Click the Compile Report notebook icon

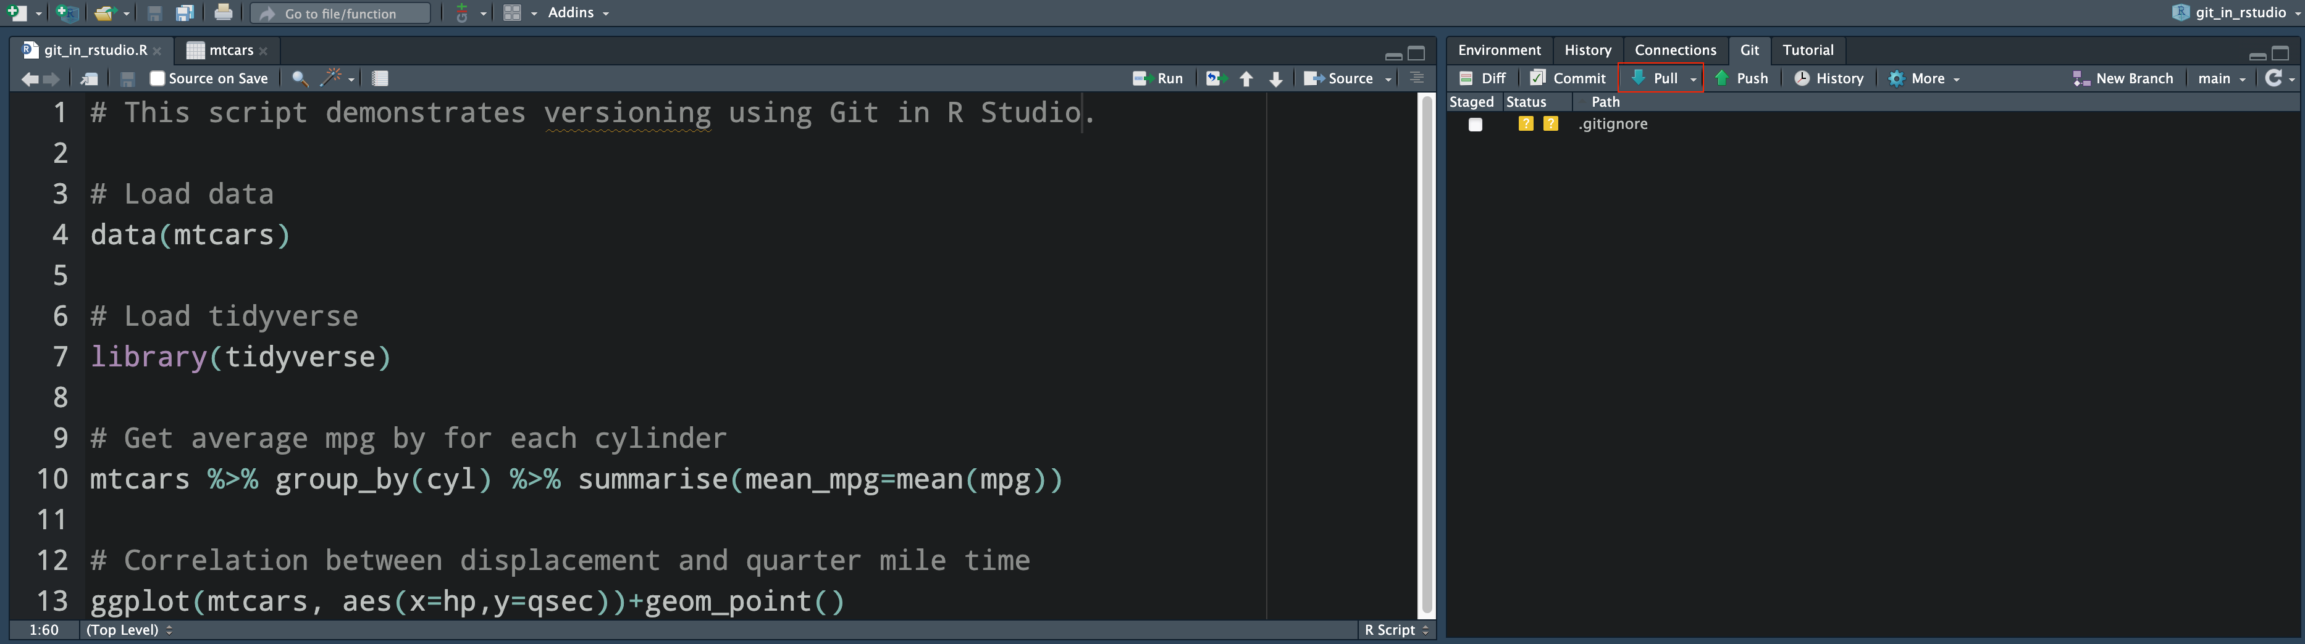(379, 78)
